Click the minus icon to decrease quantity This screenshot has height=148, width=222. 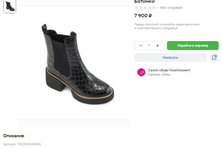point(141,46)
